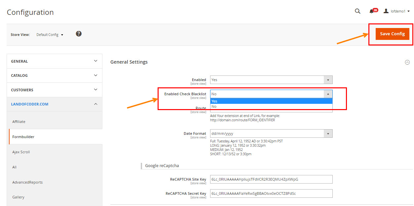This screenshot has width=414, height=206.
Task: Select No in Enabled Check Blacklist list
Action: [271, 106]
